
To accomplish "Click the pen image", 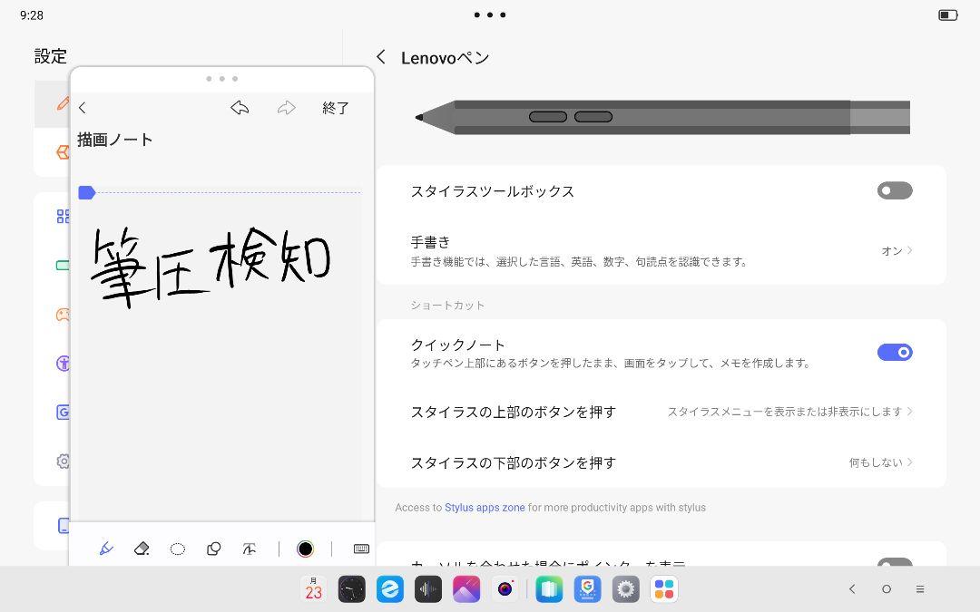I will (662, 117).
